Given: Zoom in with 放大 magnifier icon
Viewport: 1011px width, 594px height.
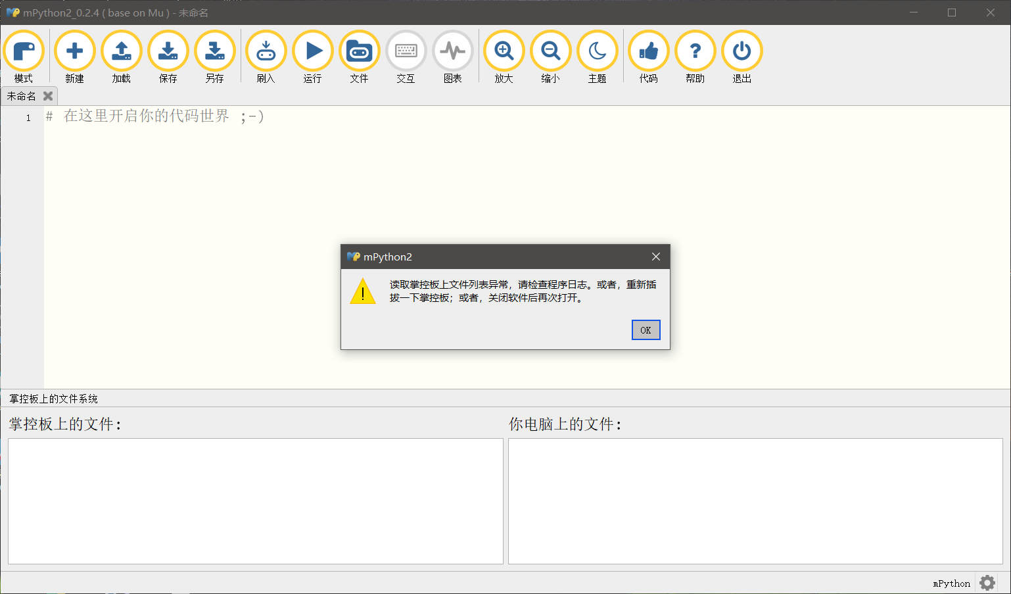Looking at the screenshot, I should tap(504, 51).
